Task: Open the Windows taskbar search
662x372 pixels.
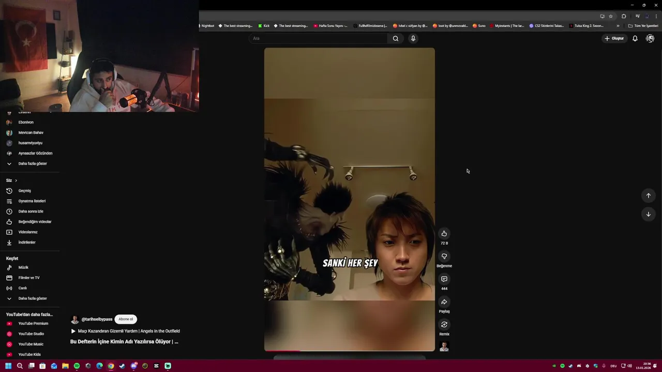Action: 20,366
